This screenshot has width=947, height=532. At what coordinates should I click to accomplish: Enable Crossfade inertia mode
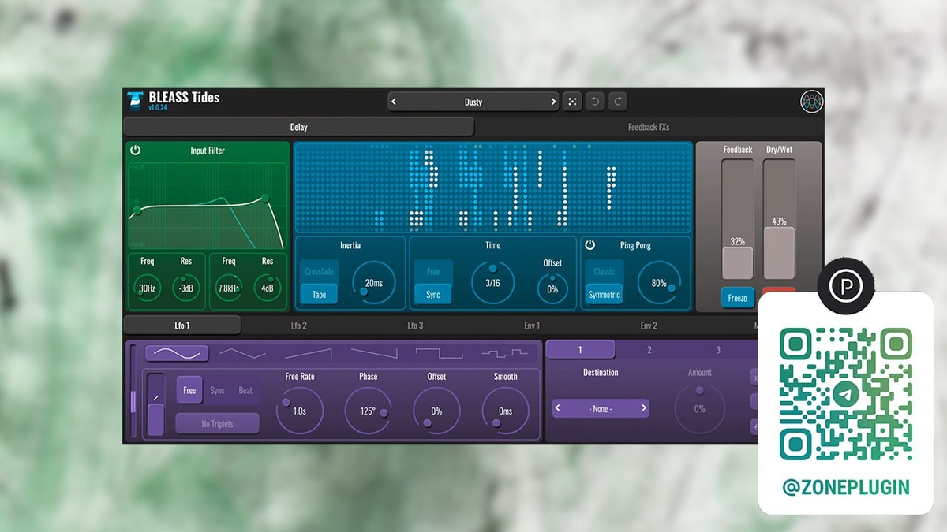pos(319,271)
